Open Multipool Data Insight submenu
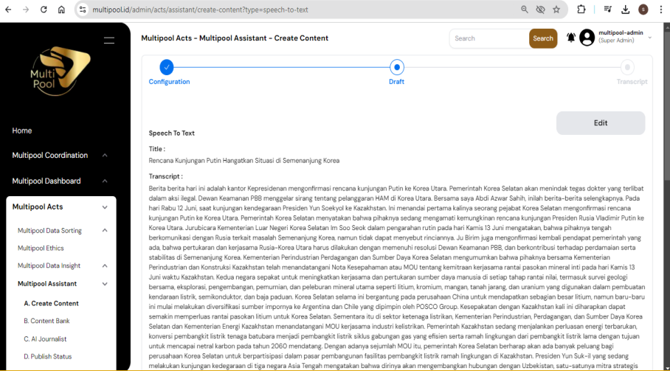This screenshot has width=670, height=371. click(x=49, y=266)
